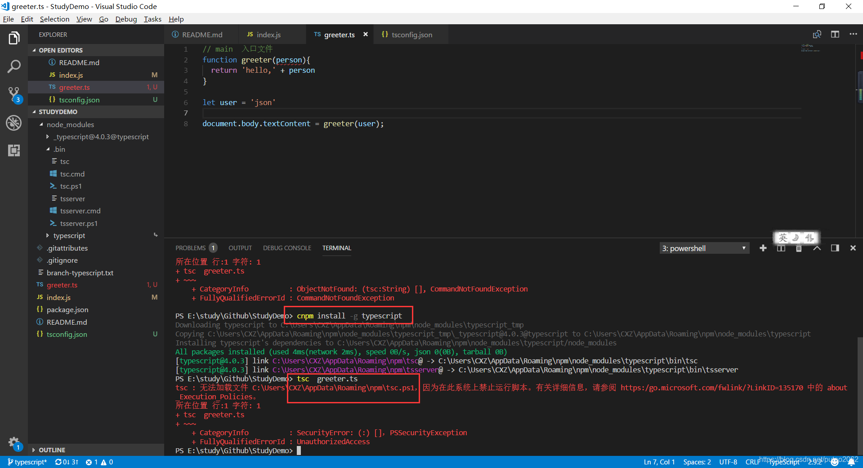Image resolution: width=863 pixels, height=468 pixels.
Task: Open the Selection menu
Action: point(54,19)
